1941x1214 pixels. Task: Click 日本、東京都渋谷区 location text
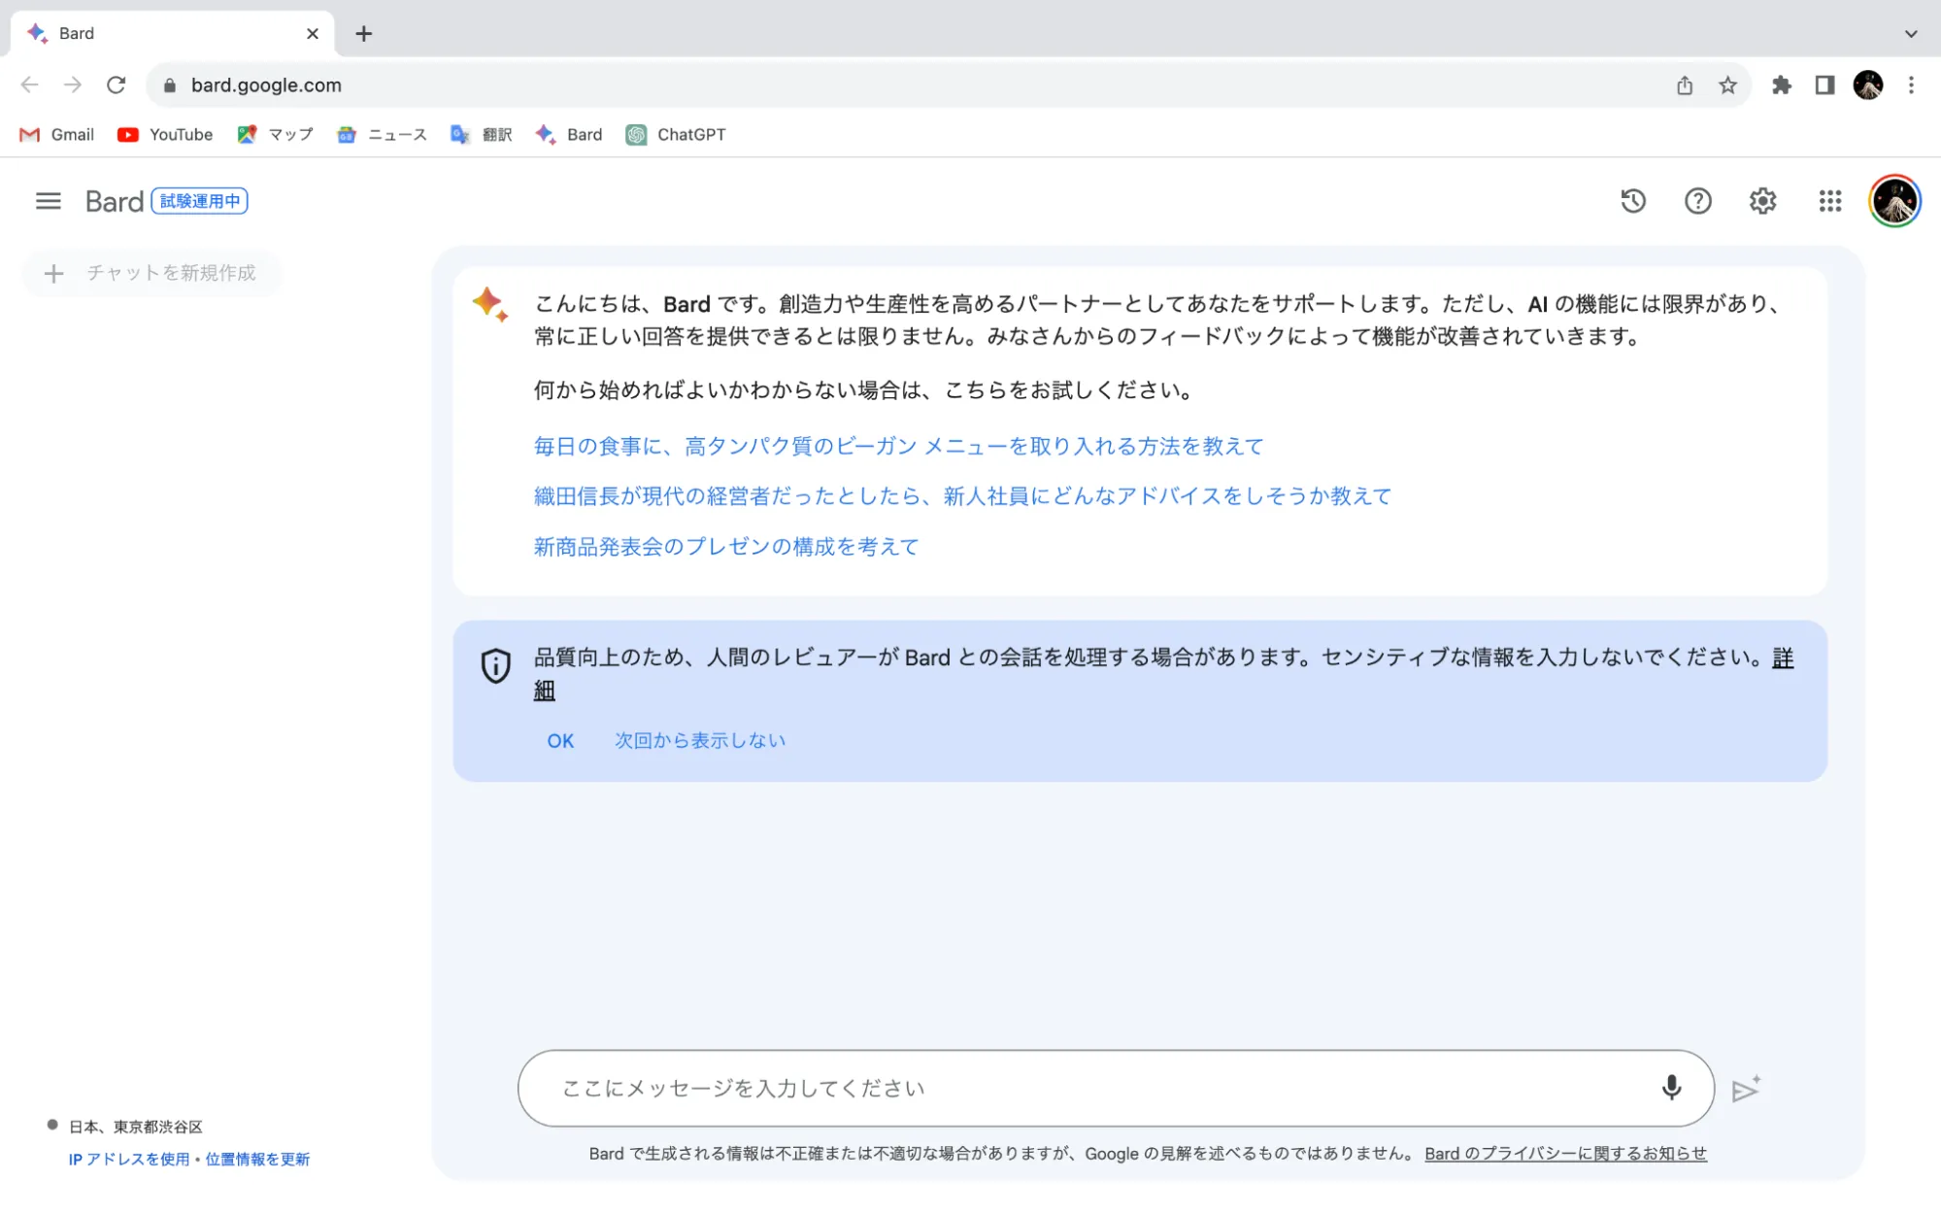tap(136, 1128)
